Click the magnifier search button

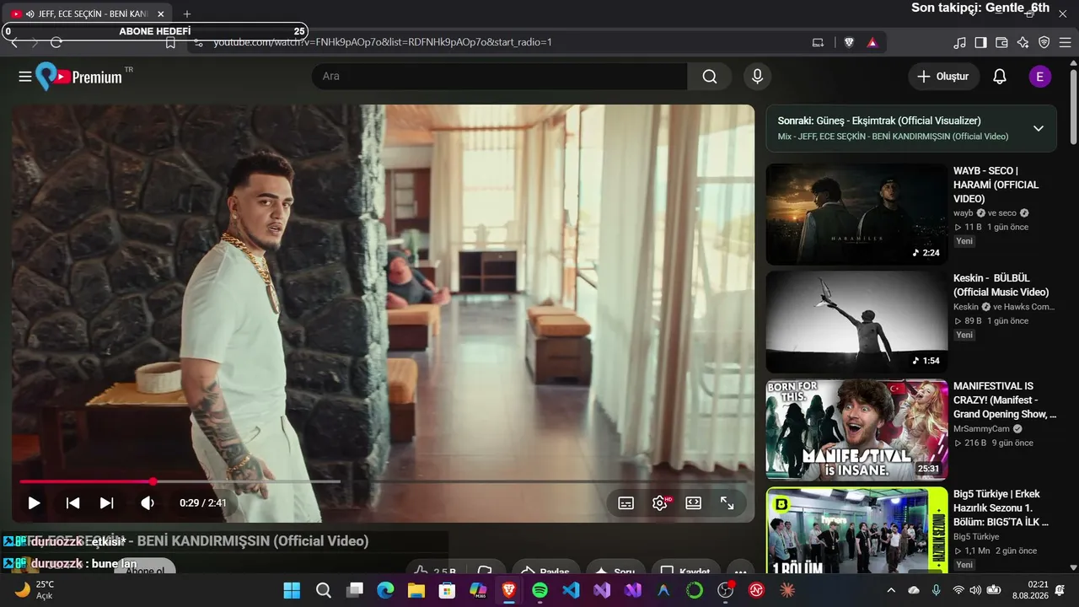point(710,77)
